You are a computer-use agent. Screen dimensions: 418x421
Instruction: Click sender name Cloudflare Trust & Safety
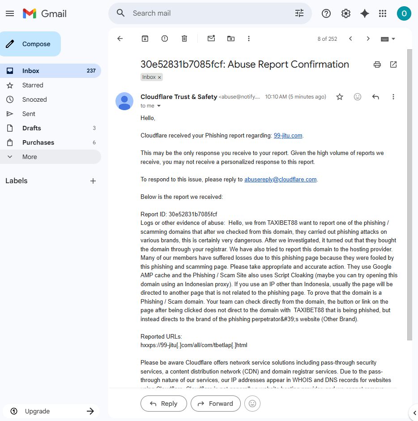coord(179,97)
